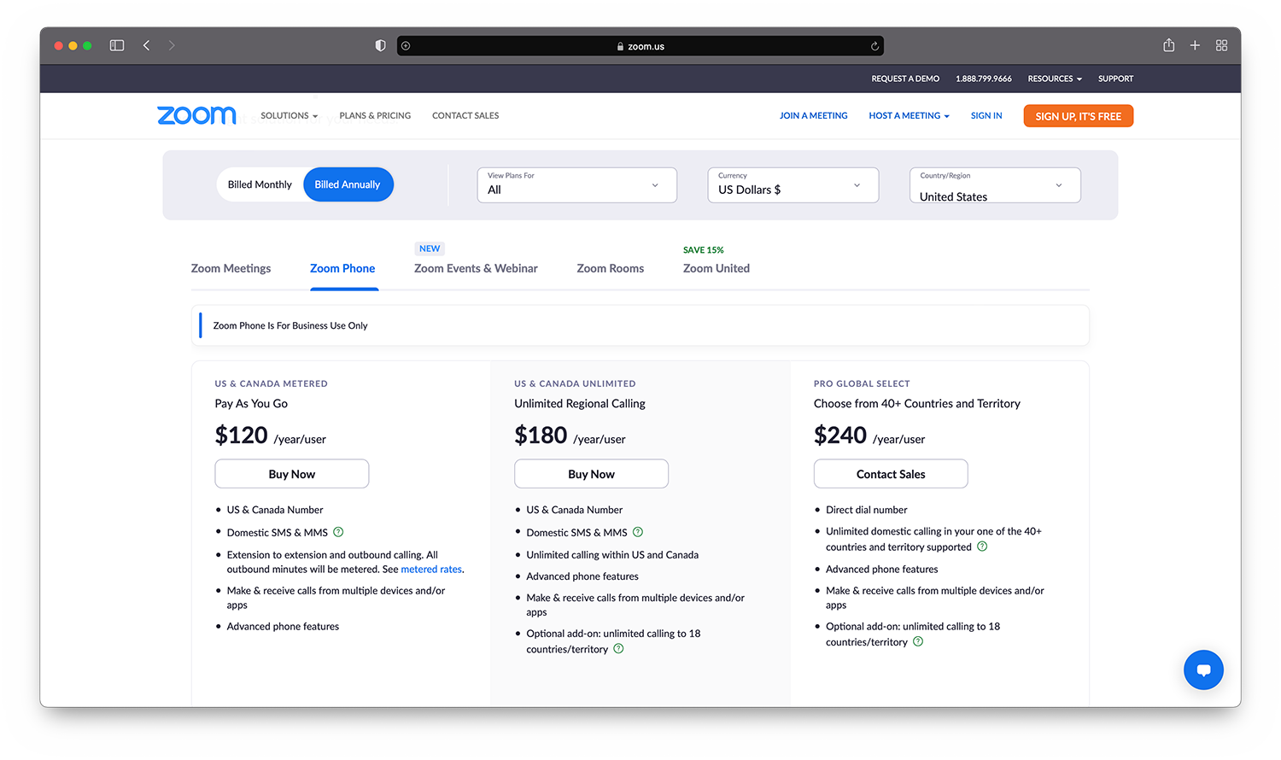This screenshot has width=1281, height=760.
Task: Click phone number 1.888.799.9666
Action: coord(983,79)
